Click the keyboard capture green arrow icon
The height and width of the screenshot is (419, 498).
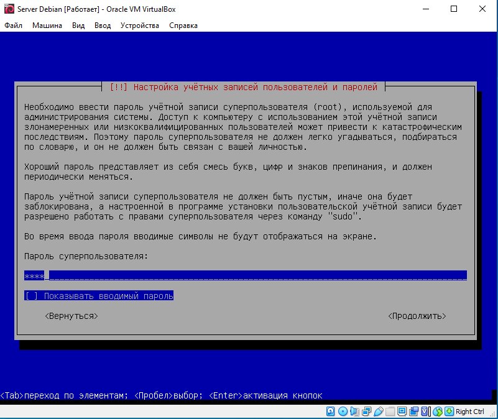coord(449,412)
